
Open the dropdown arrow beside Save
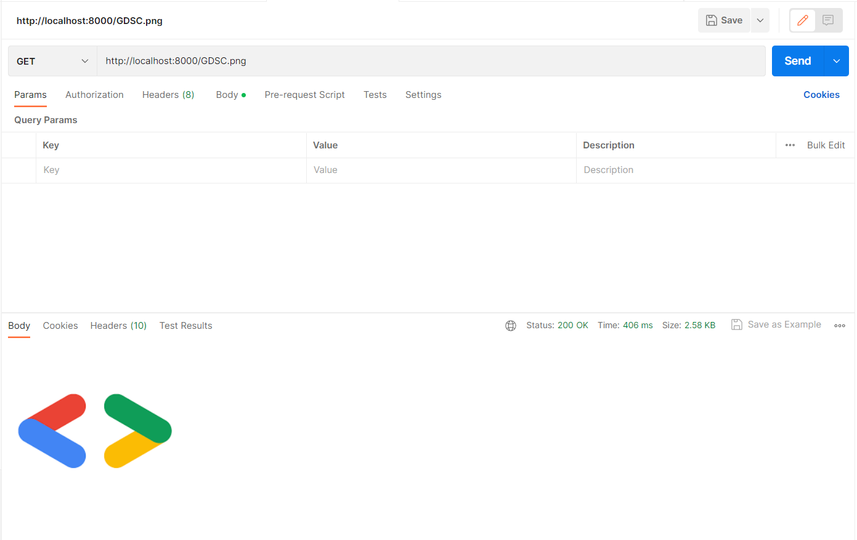point(760,20)
